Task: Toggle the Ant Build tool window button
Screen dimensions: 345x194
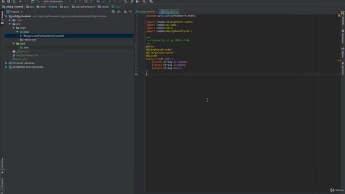Action: (x=343, y=68)
